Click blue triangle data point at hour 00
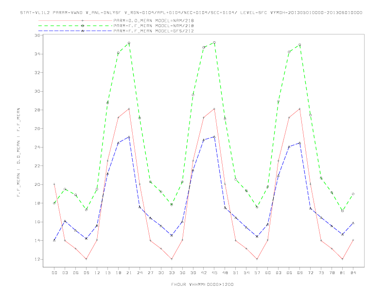This screenshot has height=297, width=385. (x=54, y=240)
